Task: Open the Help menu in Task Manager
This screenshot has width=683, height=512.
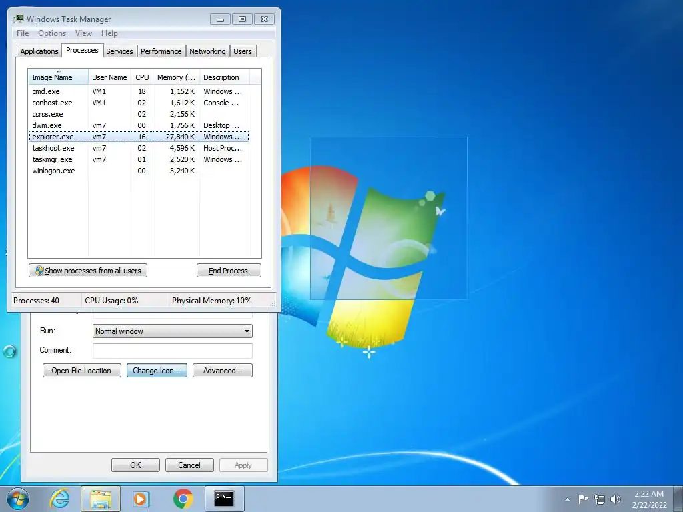Action: 109,33
